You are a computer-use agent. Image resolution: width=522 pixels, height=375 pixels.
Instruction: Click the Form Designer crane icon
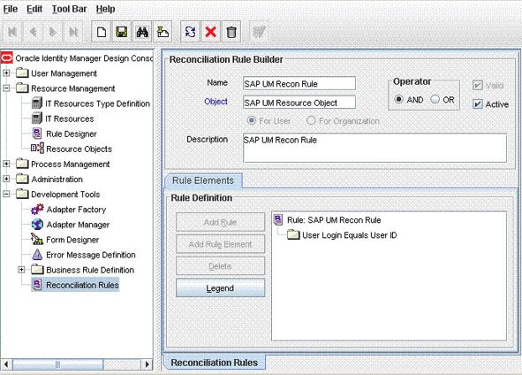[x=37, y=240]
